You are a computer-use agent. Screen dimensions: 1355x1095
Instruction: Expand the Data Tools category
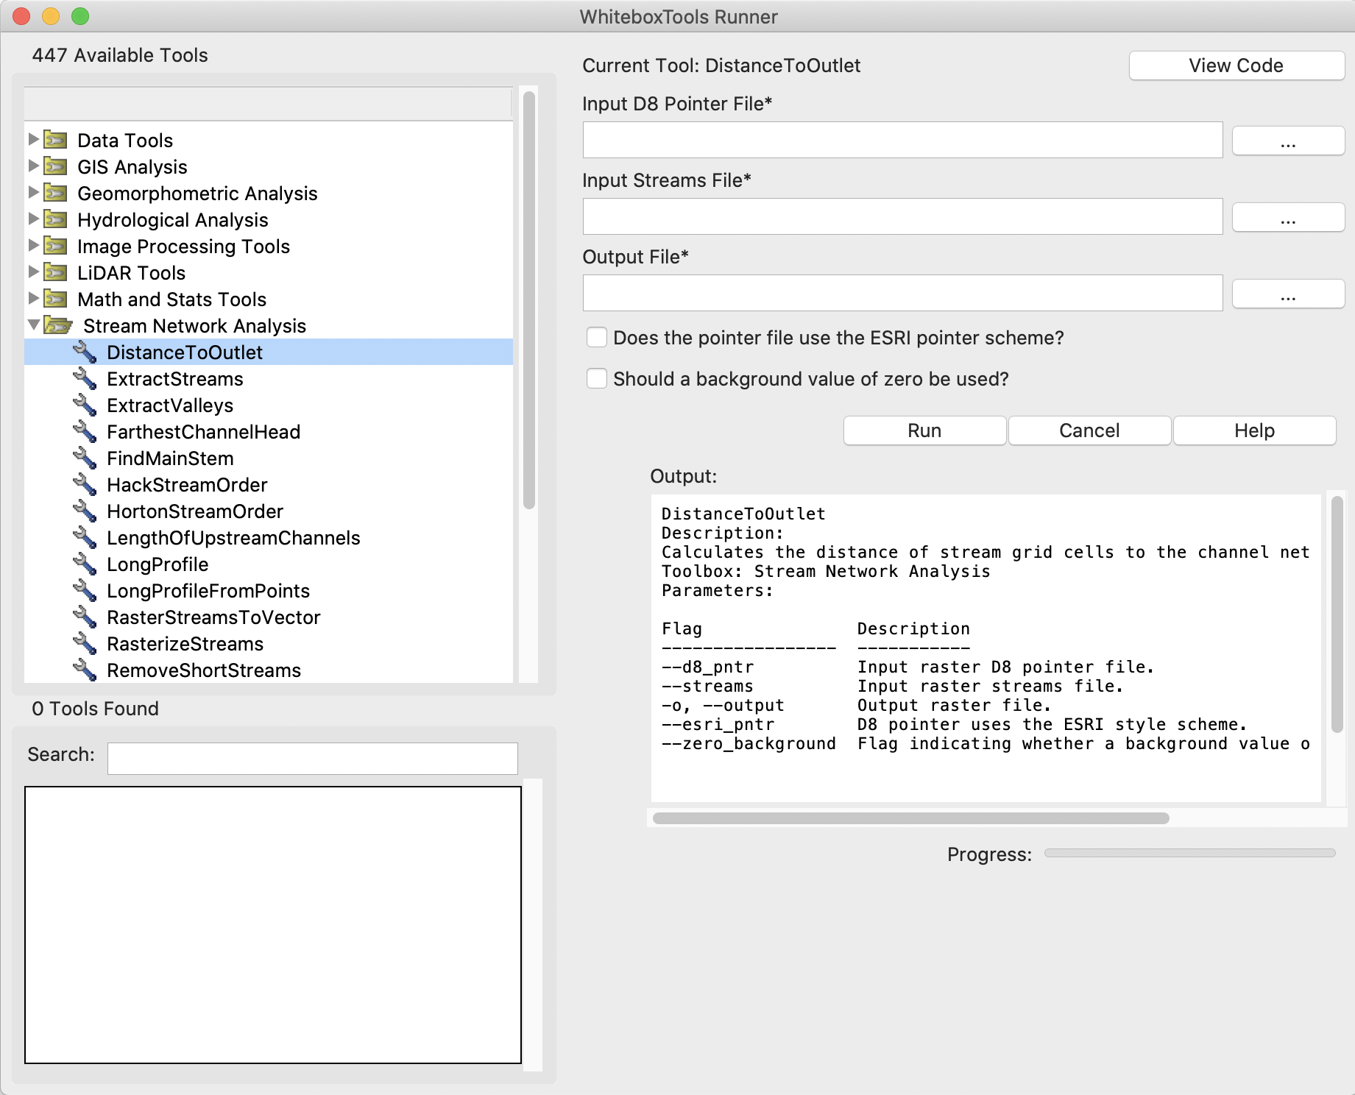tap(33, 139)
